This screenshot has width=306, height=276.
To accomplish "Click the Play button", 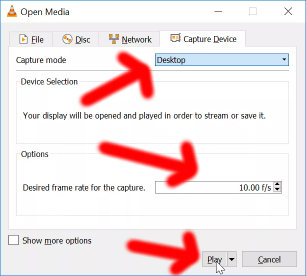I will tap(215, 259).
